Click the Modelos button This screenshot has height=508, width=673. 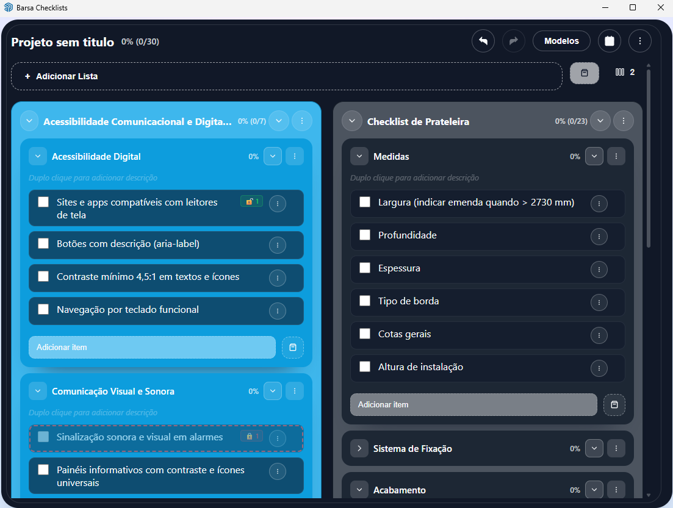pyautogui.click(x=561, y=41)
